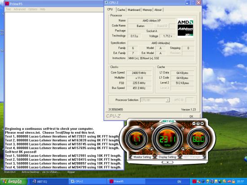
Task: Click the CPU-Z title bar icon
Action: point(106,2)
